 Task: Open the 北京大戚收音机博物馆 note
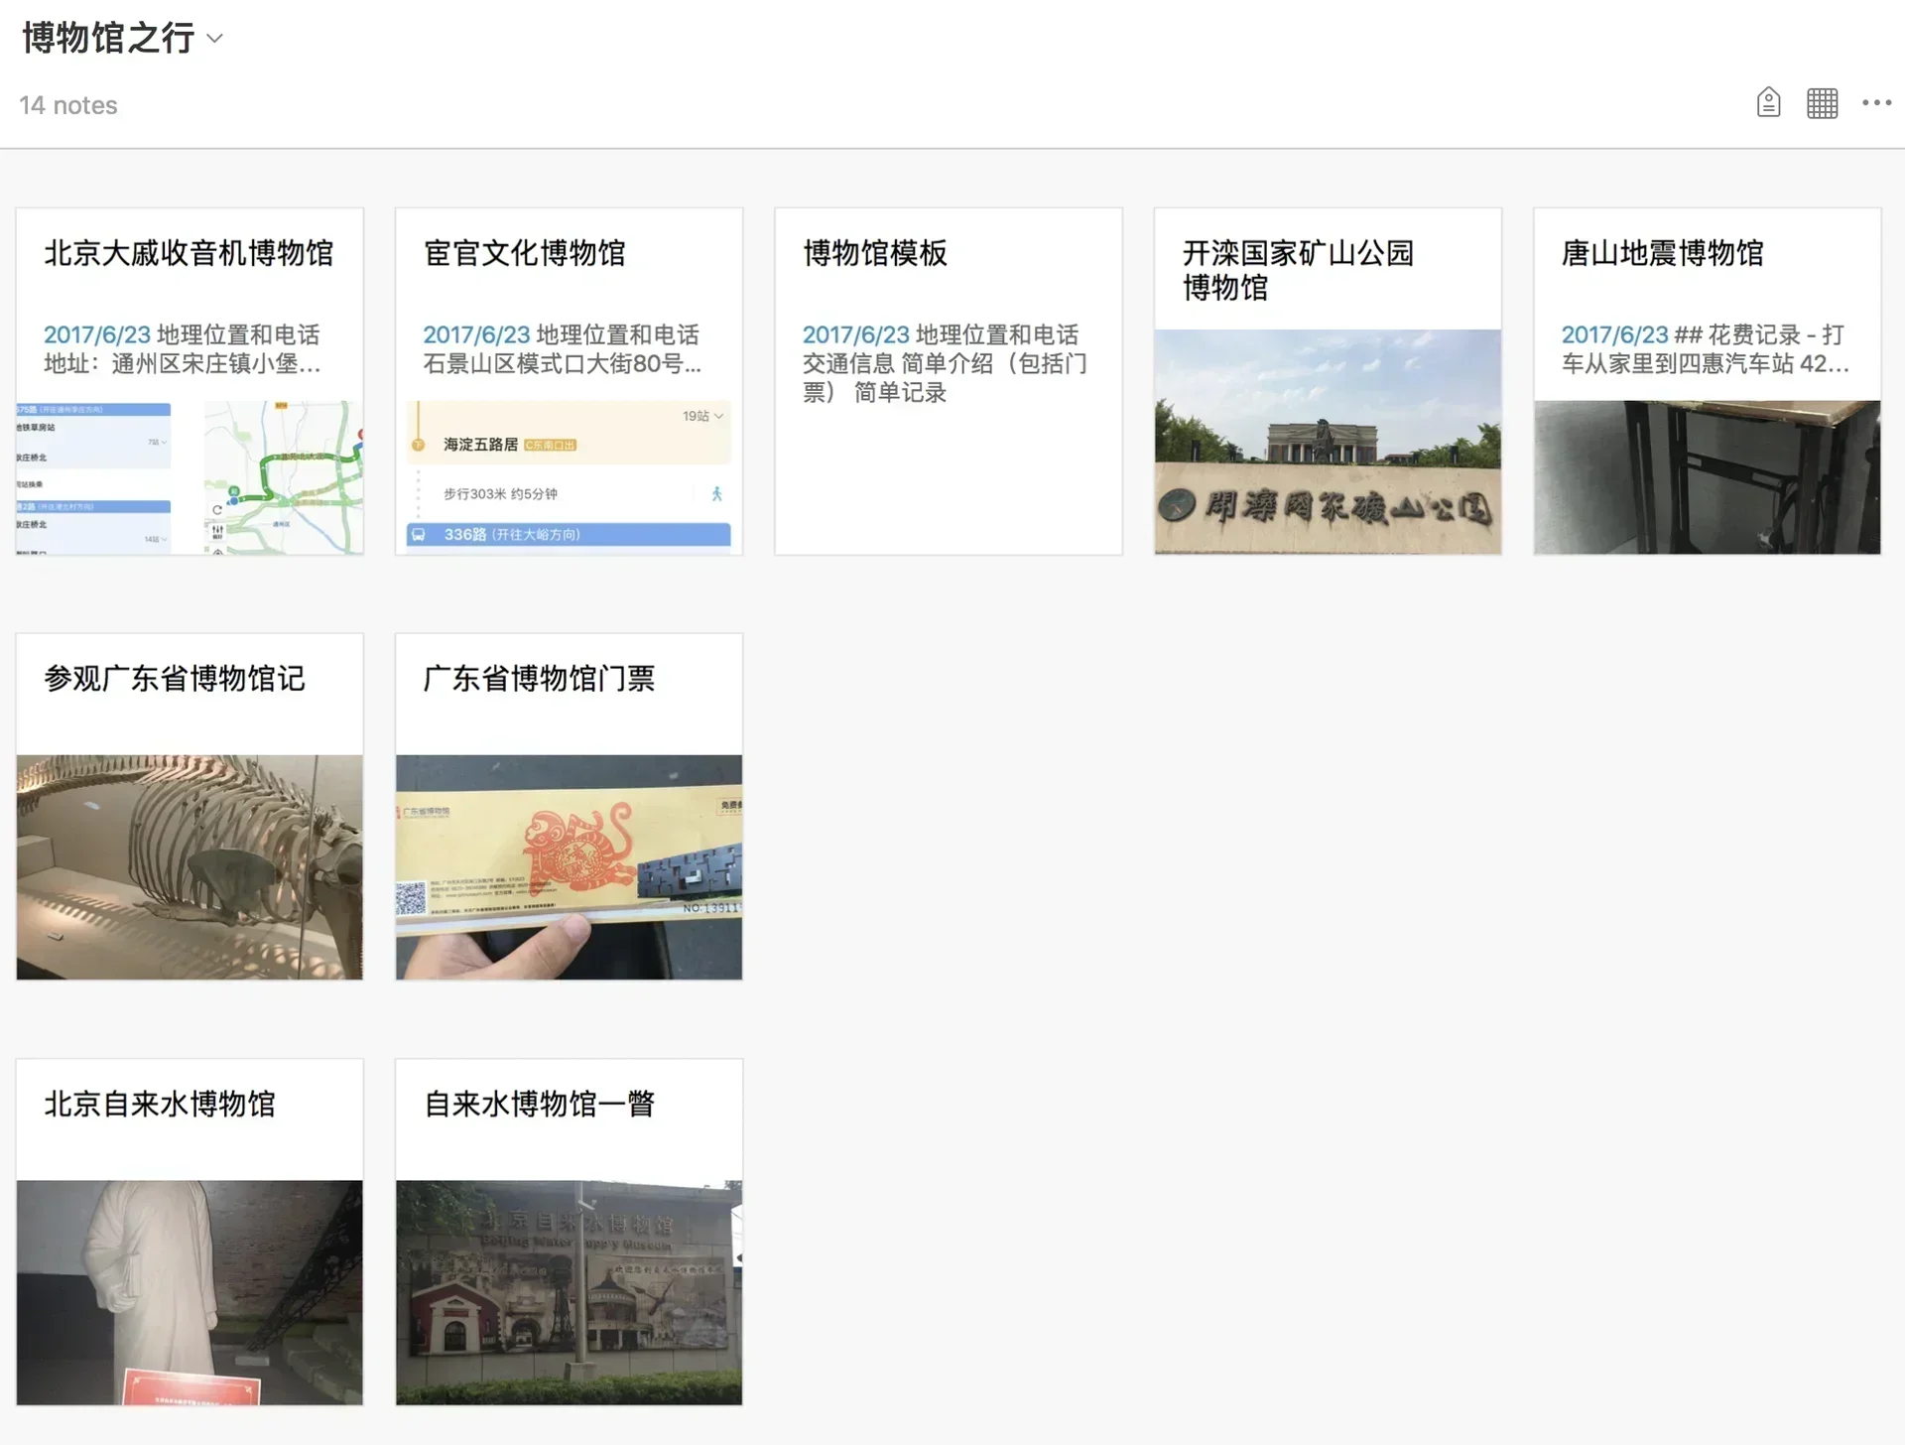tap(189, 254)
